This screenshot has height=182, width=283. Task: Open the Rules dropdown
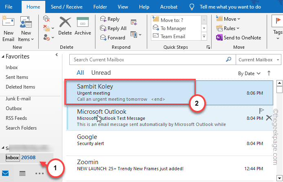[228, 28]
